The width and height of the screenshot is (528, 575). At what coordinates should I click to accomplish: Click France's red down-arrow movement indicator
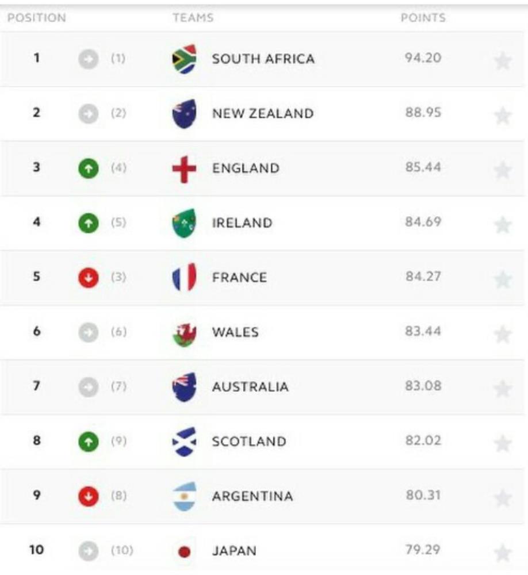89,278
